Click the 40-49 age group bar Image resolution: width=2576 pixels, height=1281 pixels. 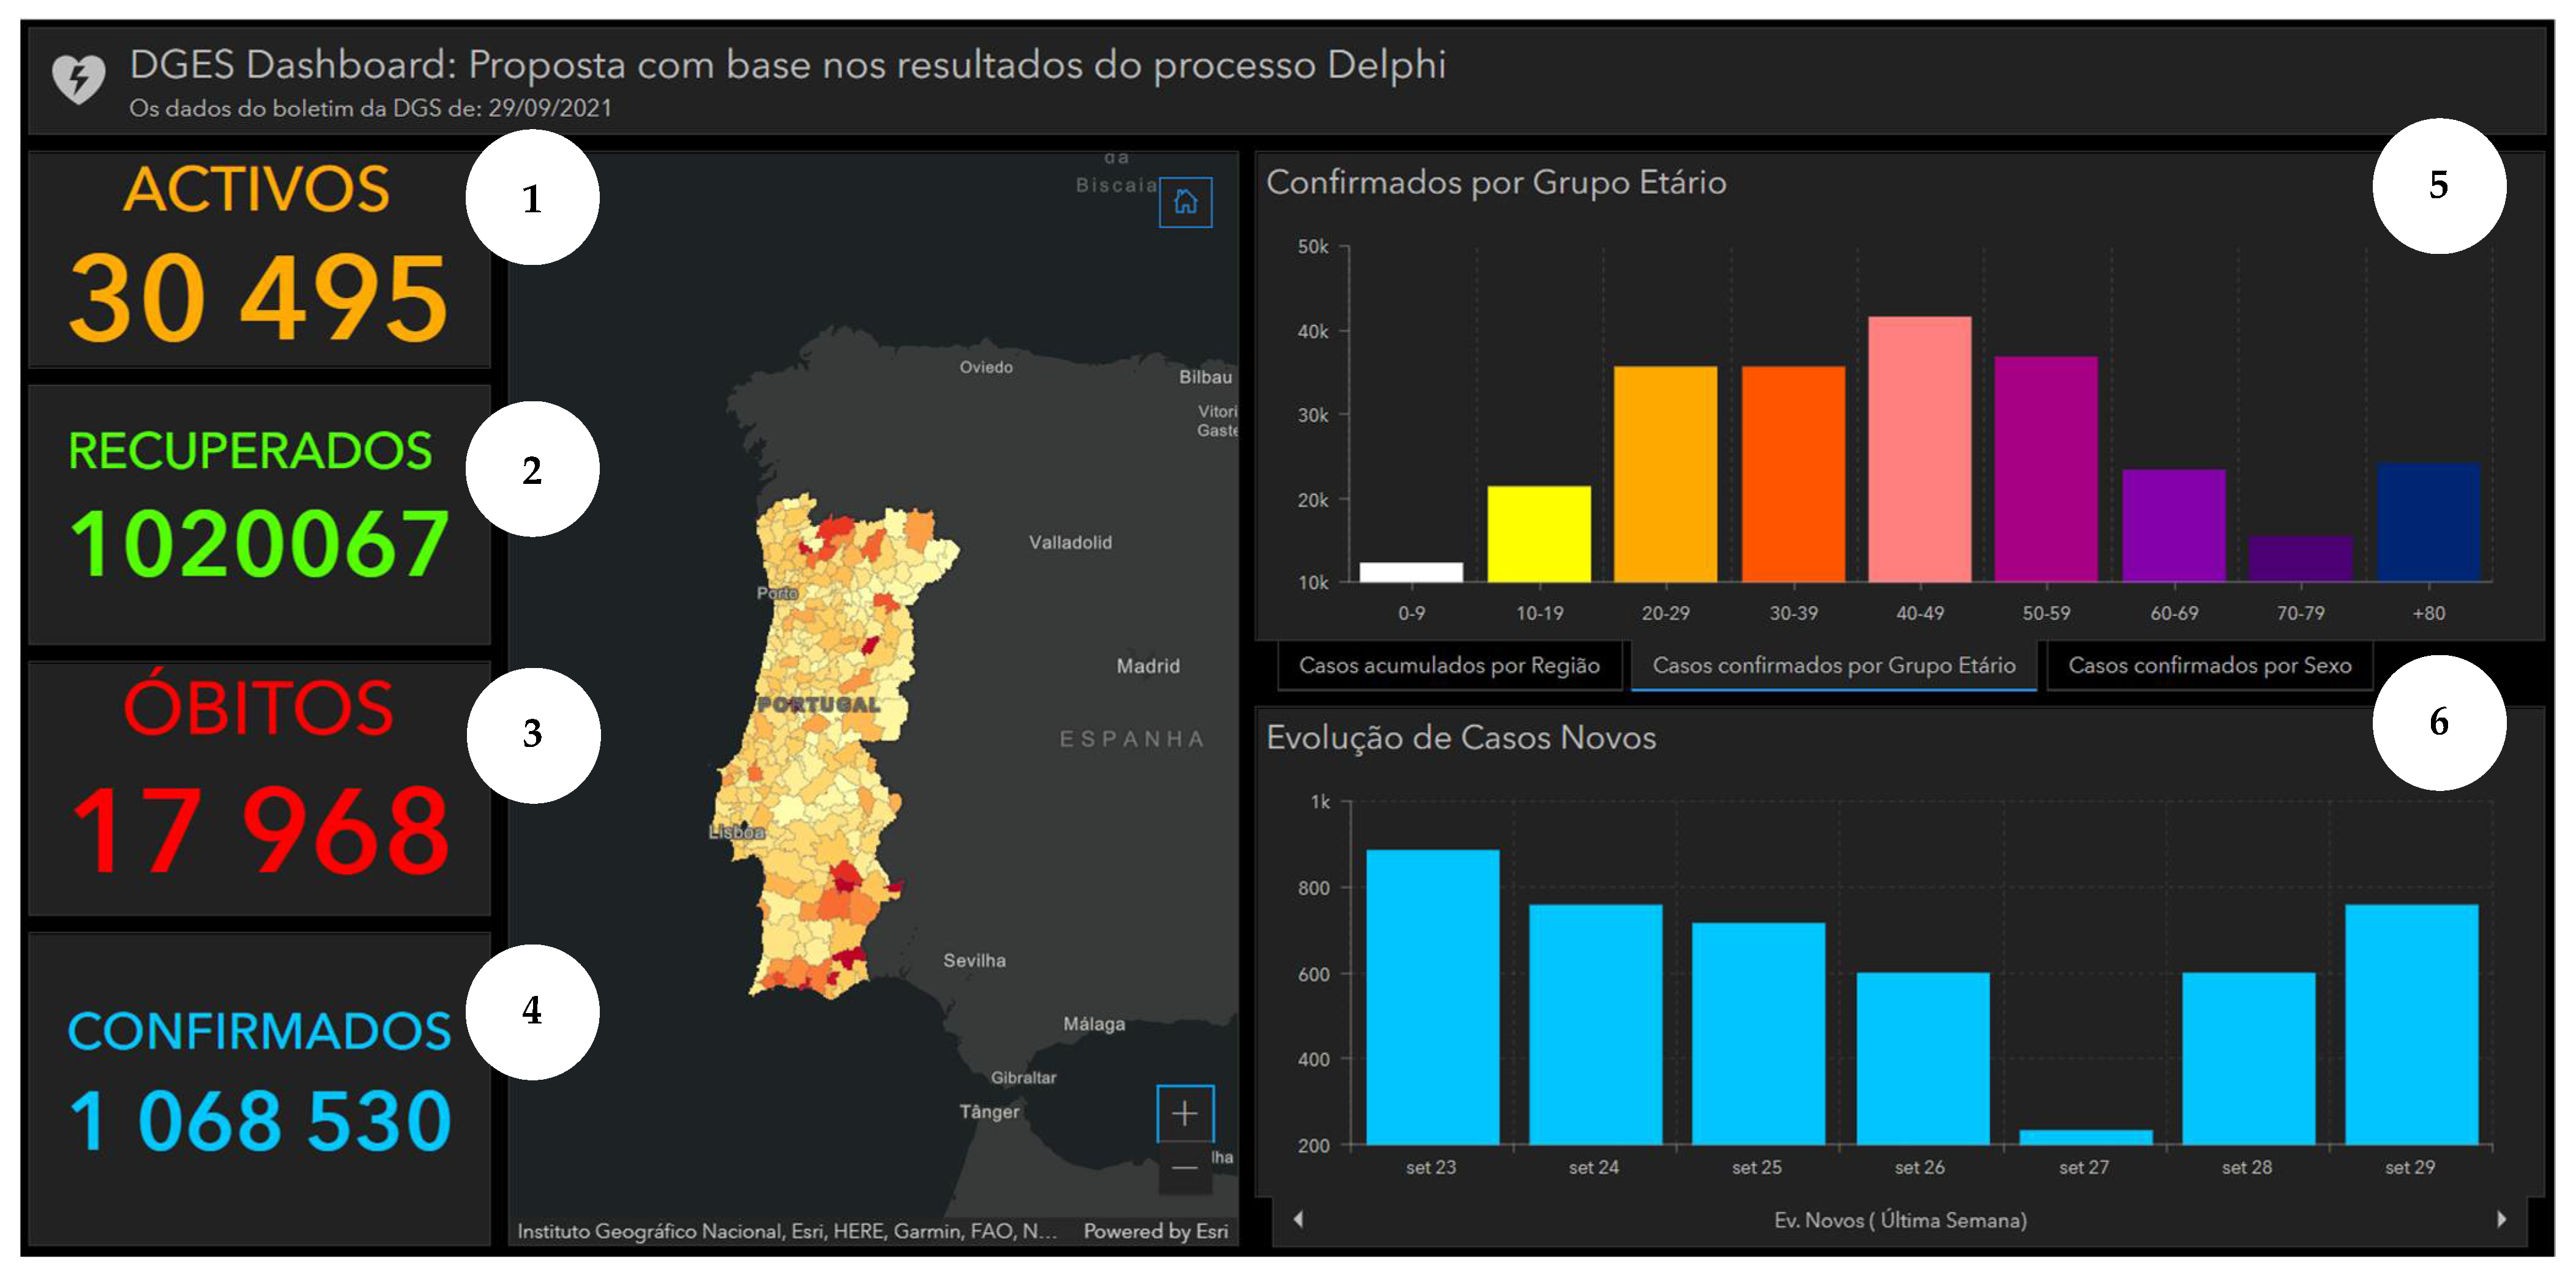[x=1919, y=450]
